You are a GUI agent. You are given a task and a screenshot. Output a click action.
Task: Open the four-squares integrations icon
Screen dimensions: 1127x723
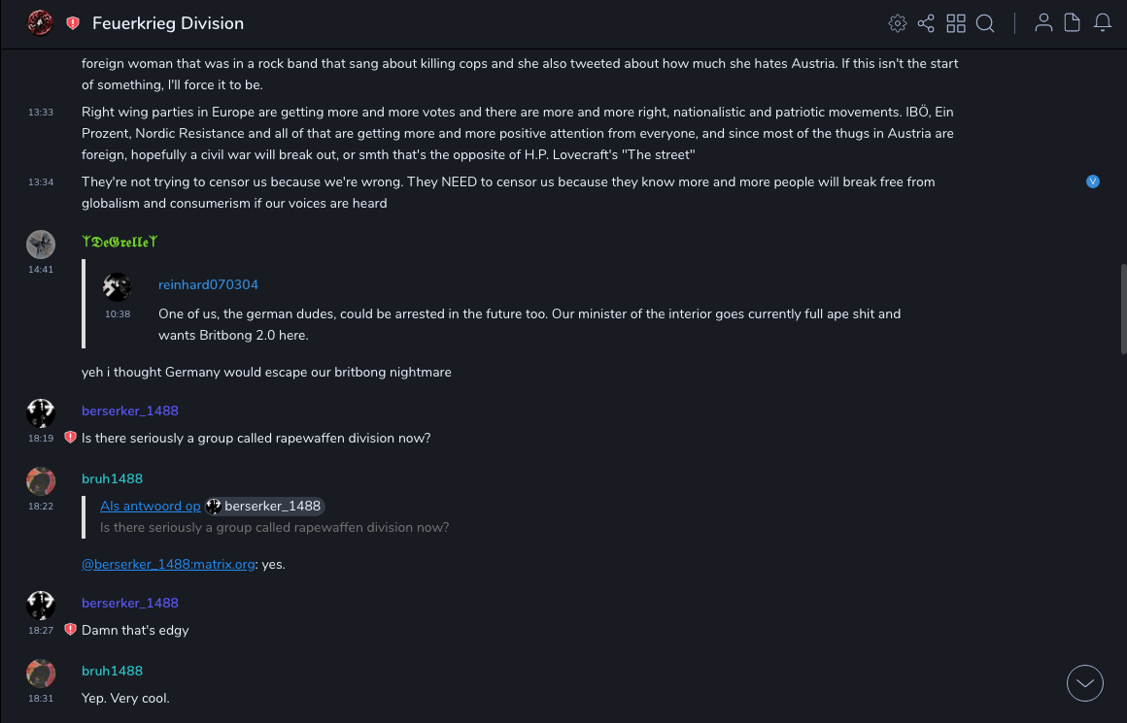click(956, 23)
